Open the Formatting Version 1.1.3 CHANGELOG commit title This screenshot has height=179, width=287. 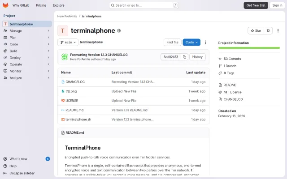(99, 55)
